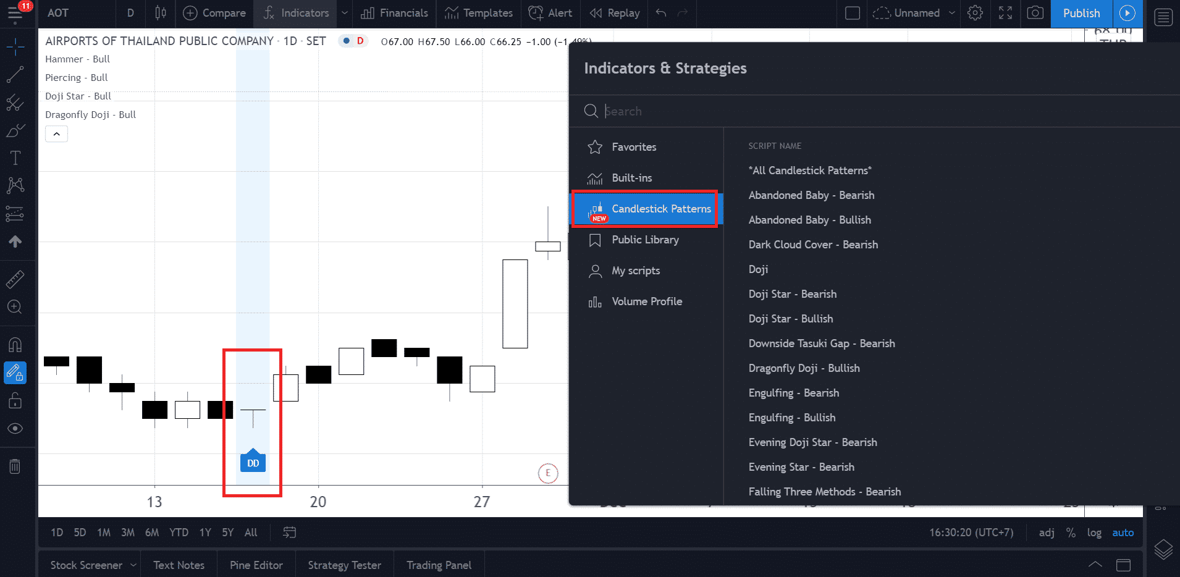
Task: Take a chart snapshot with camera
Action: click(x=1035, y=13)
